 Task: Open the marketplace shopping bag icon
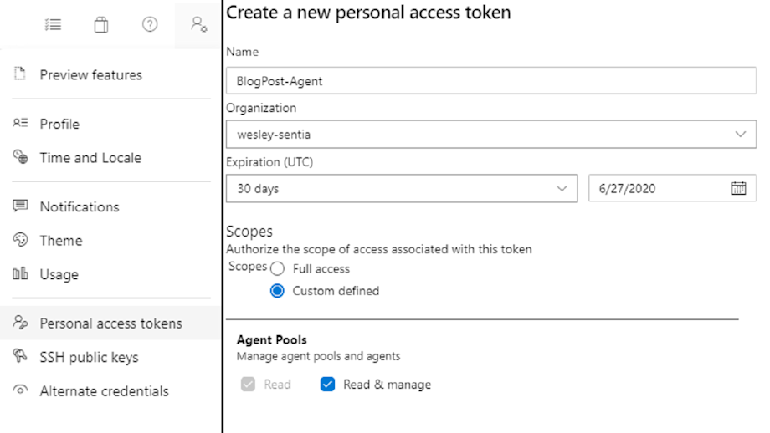101,24
